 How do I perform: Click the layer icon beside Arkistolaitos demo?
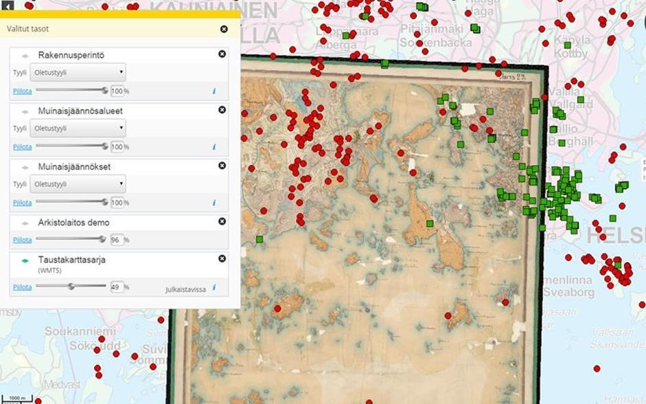25,223
